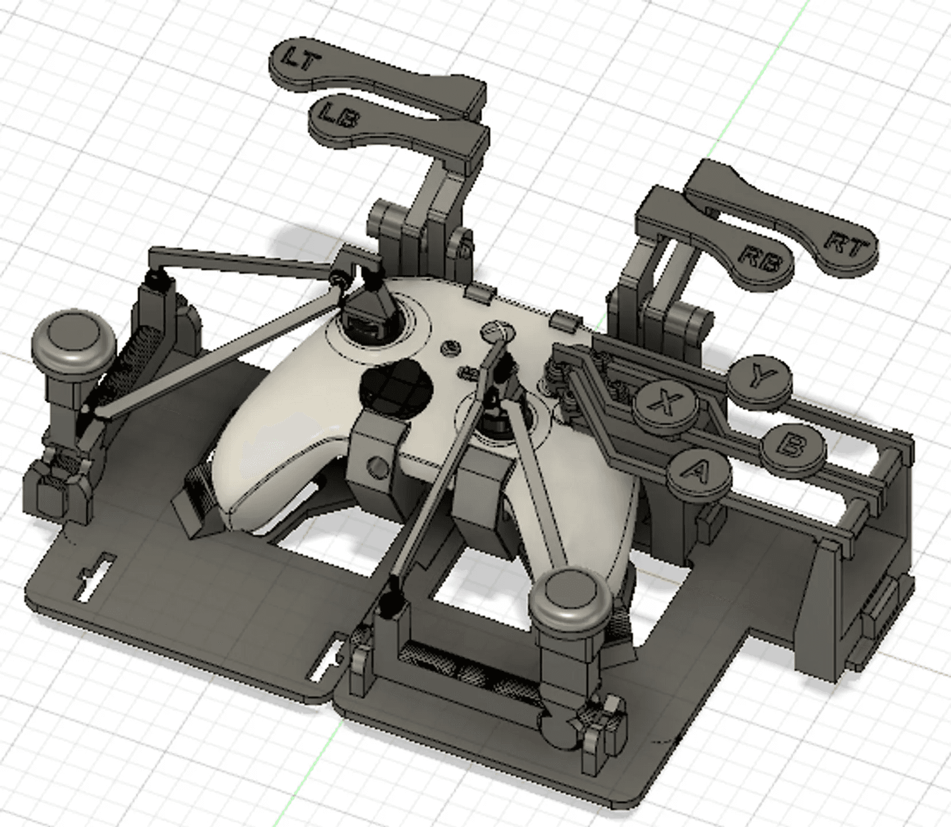This screenshot has height=827, width=951.
Task: Click the round A button pad
Action: [699, 476]
